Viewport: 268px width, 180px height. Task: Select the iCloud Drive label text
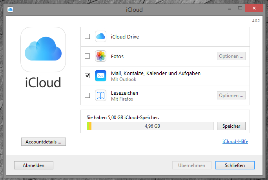coord(125,37)
